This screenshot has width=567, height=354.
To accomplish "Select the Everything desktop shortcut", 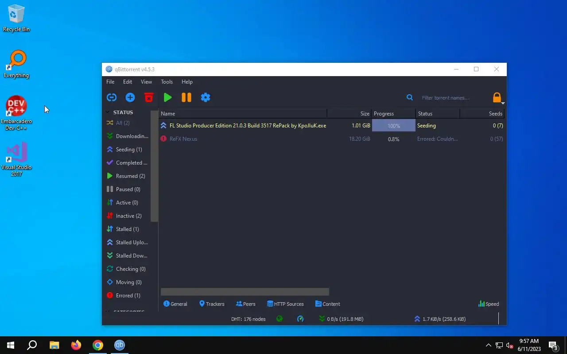I will 16,64.
